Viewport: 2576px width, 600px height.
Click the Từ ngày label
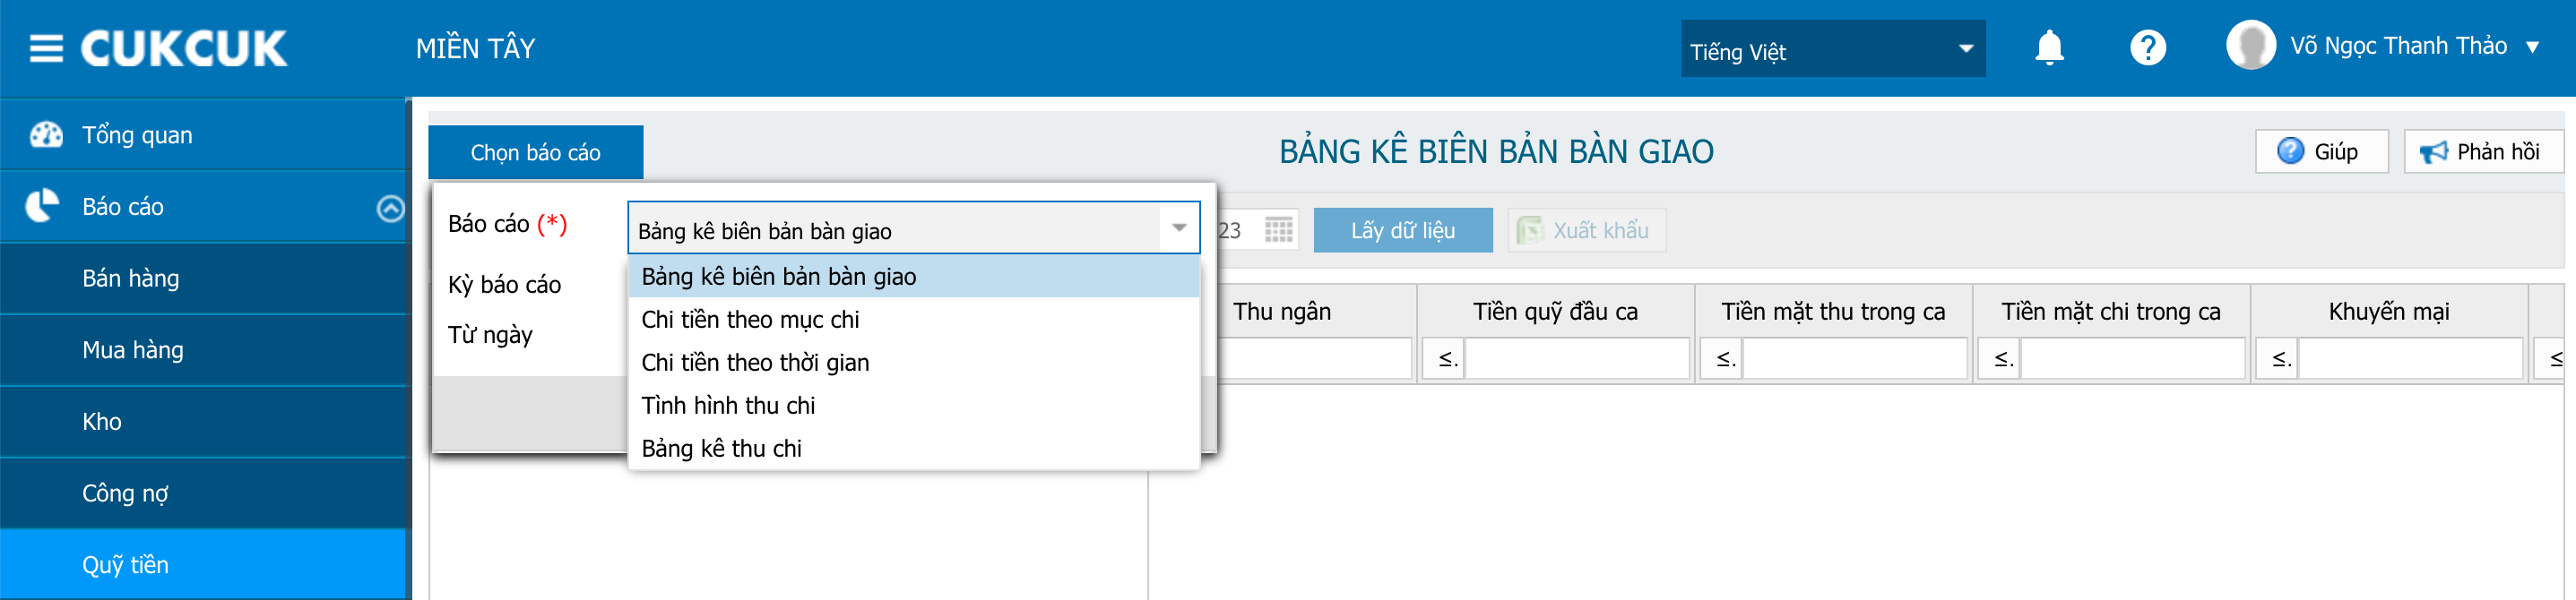pos(490,334)
